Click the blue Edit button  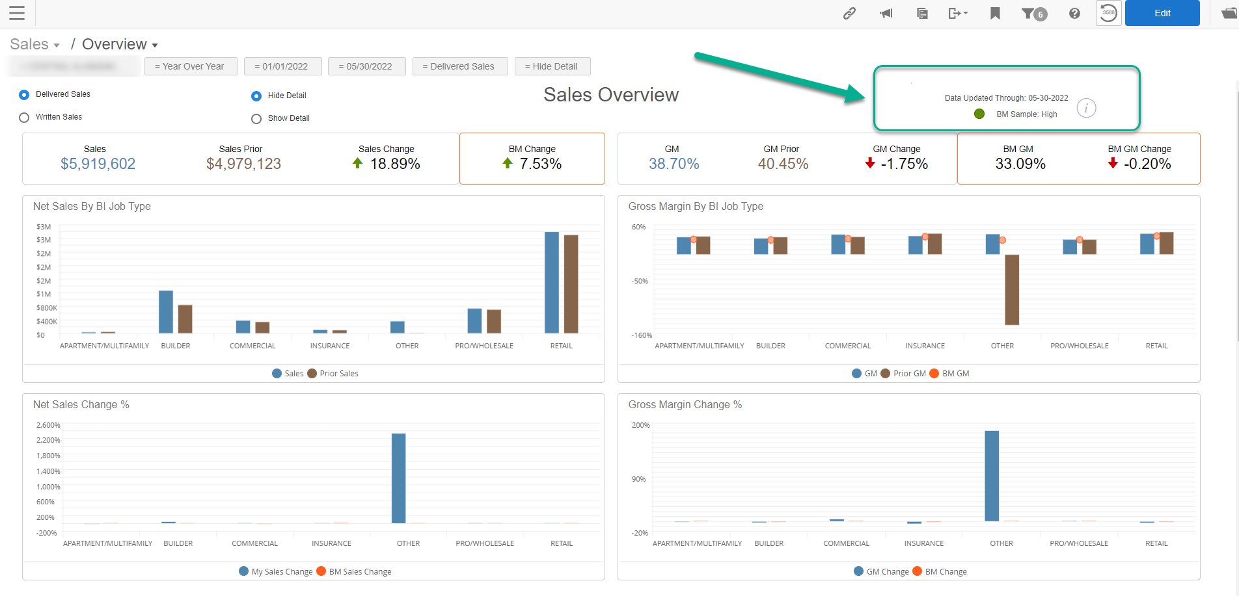pos(1162,13)
